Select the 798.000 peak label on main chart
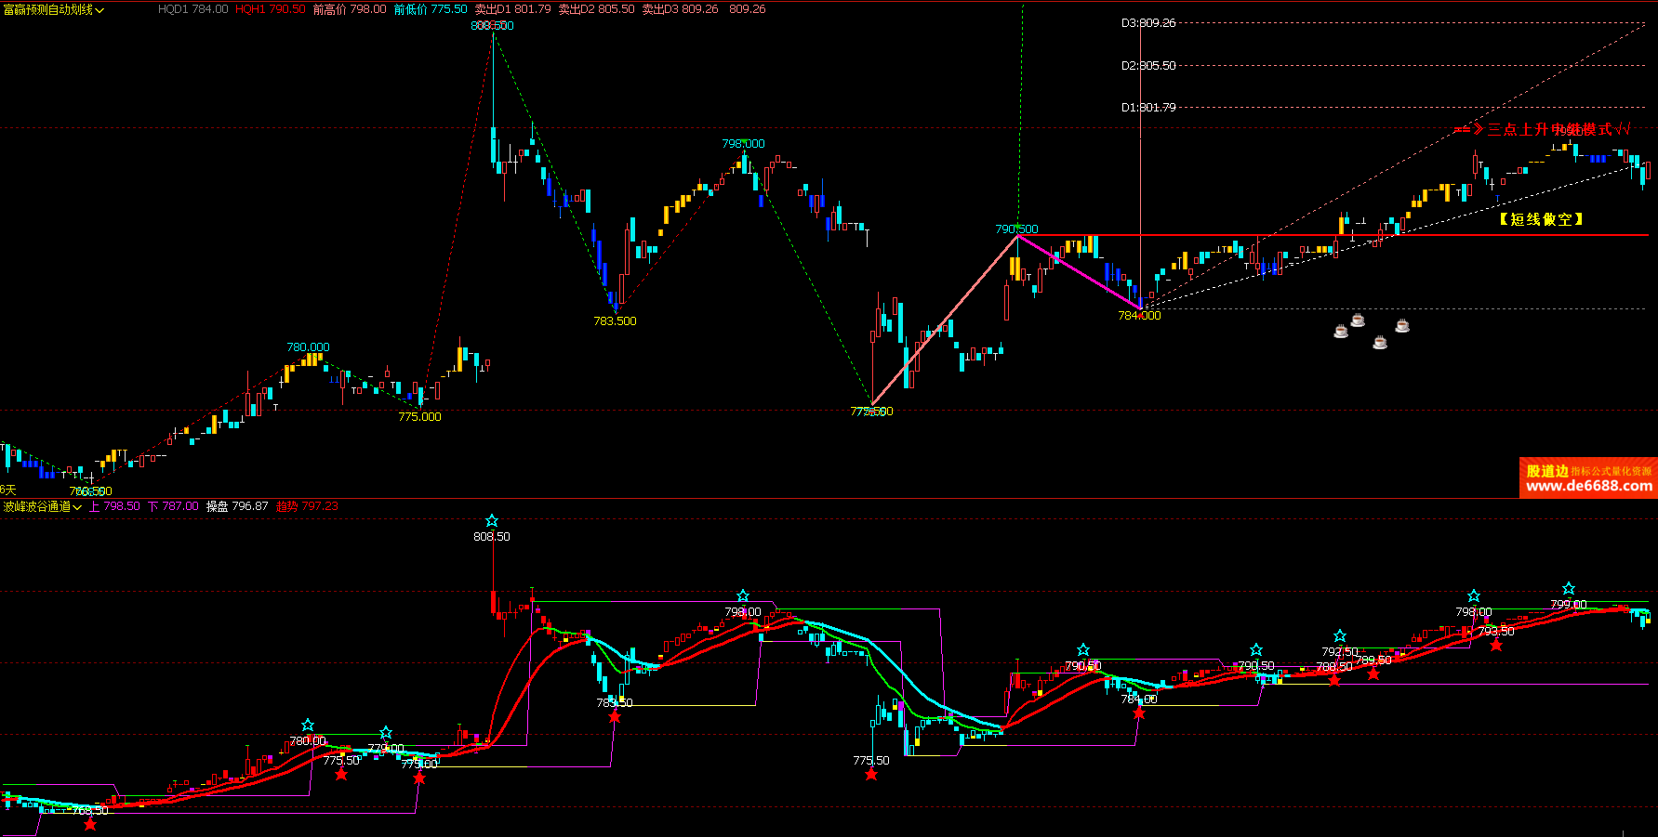Image resolution: width=1658 pixels, height=837 pixels. click(x=743, y=144)
